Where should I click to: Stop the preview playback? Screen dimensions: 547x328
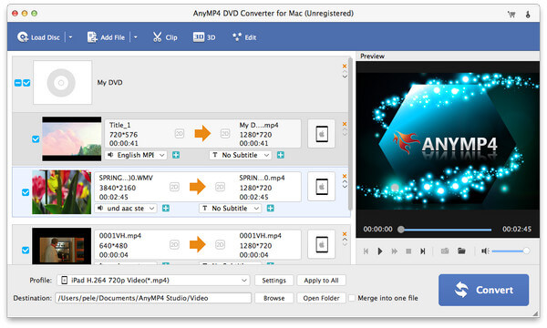coord(408,251)
